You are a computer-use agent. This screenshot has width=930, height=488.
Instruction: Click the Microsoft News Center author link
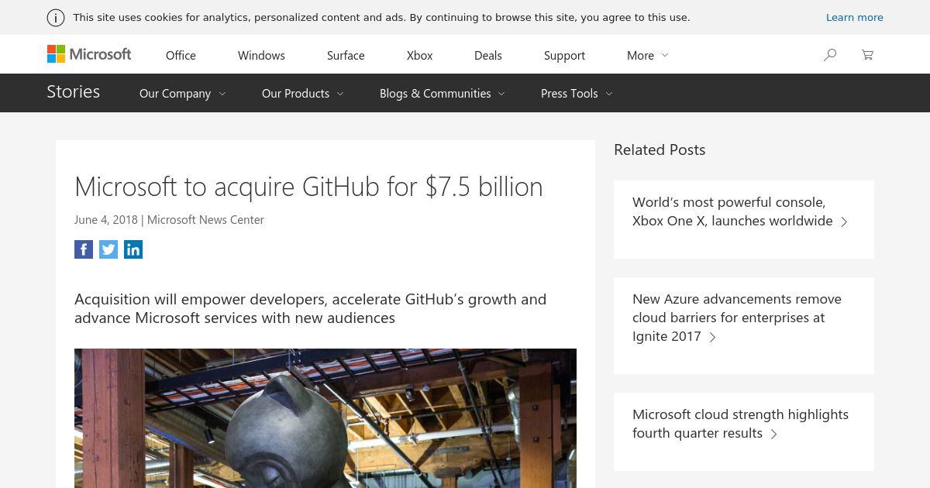(205, 219)
